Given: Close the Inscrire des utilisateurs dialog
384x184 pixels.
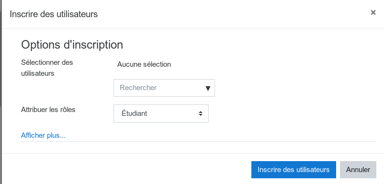Looking at the screenshot, I should [x=373, y=12].
